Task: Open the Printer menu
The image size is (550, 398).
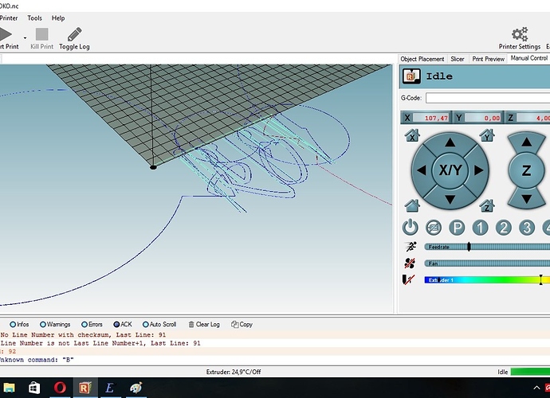Action: coord(9,18)
